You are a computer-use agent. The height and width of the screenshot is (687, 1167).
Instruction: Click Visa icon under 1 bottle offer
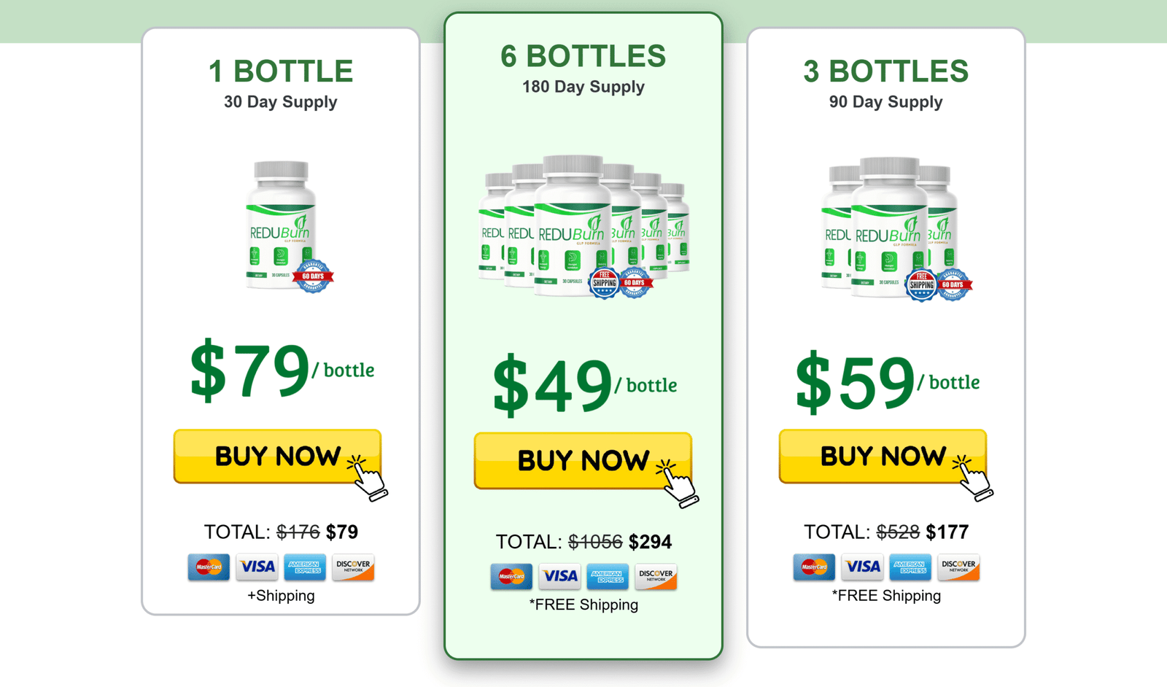257,567
